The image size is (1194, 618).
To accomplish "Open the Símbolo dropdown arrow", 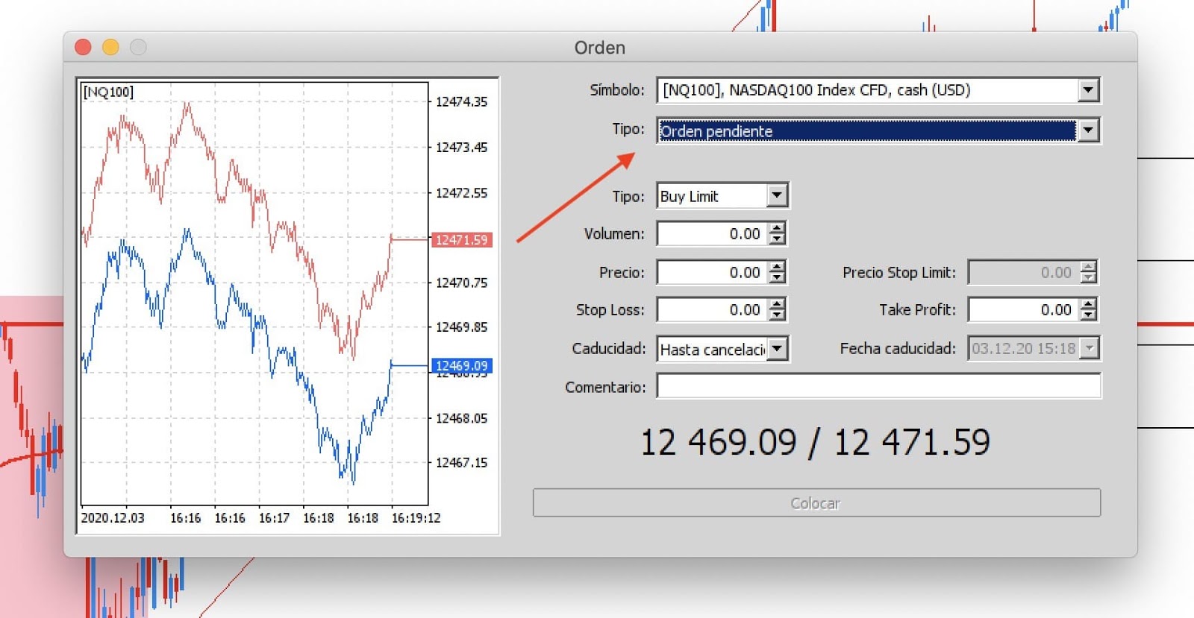I will (1088, 90).
